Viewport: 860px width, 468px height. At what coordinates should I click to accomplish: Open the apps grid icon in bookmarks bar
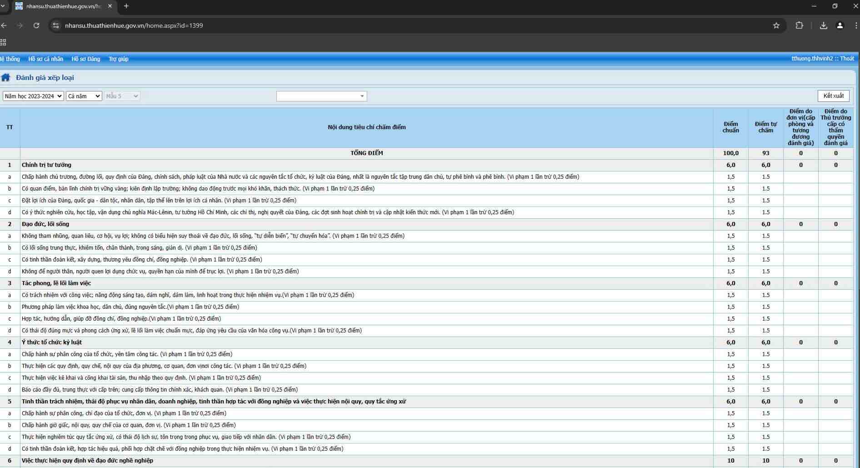(x=3, y=42)
